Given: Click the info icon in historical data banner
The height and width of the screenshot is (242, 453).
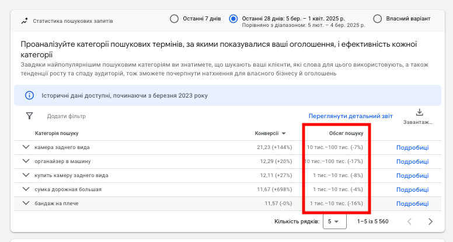Looking at the screenshot, I should [29, 95].
